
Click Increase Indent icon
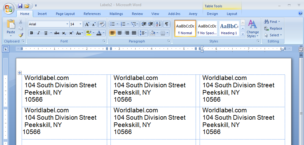(151, 24)
